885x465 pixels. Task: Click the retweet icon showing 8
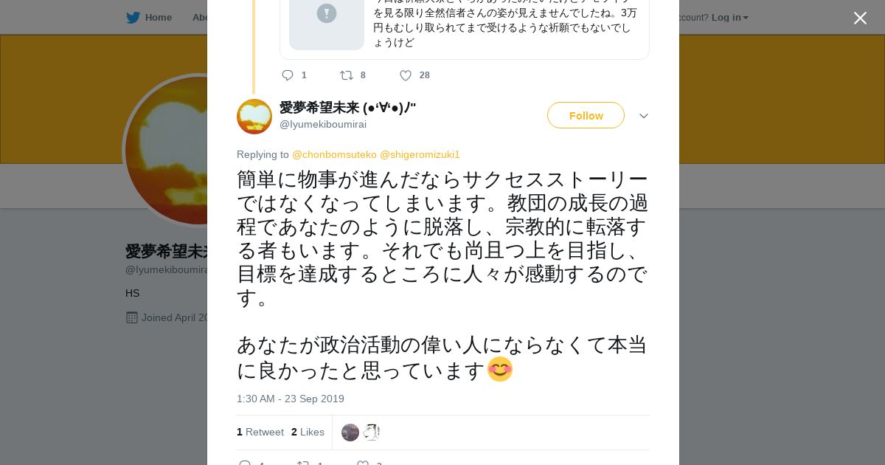pyautogui.click(x=346, y=75)
